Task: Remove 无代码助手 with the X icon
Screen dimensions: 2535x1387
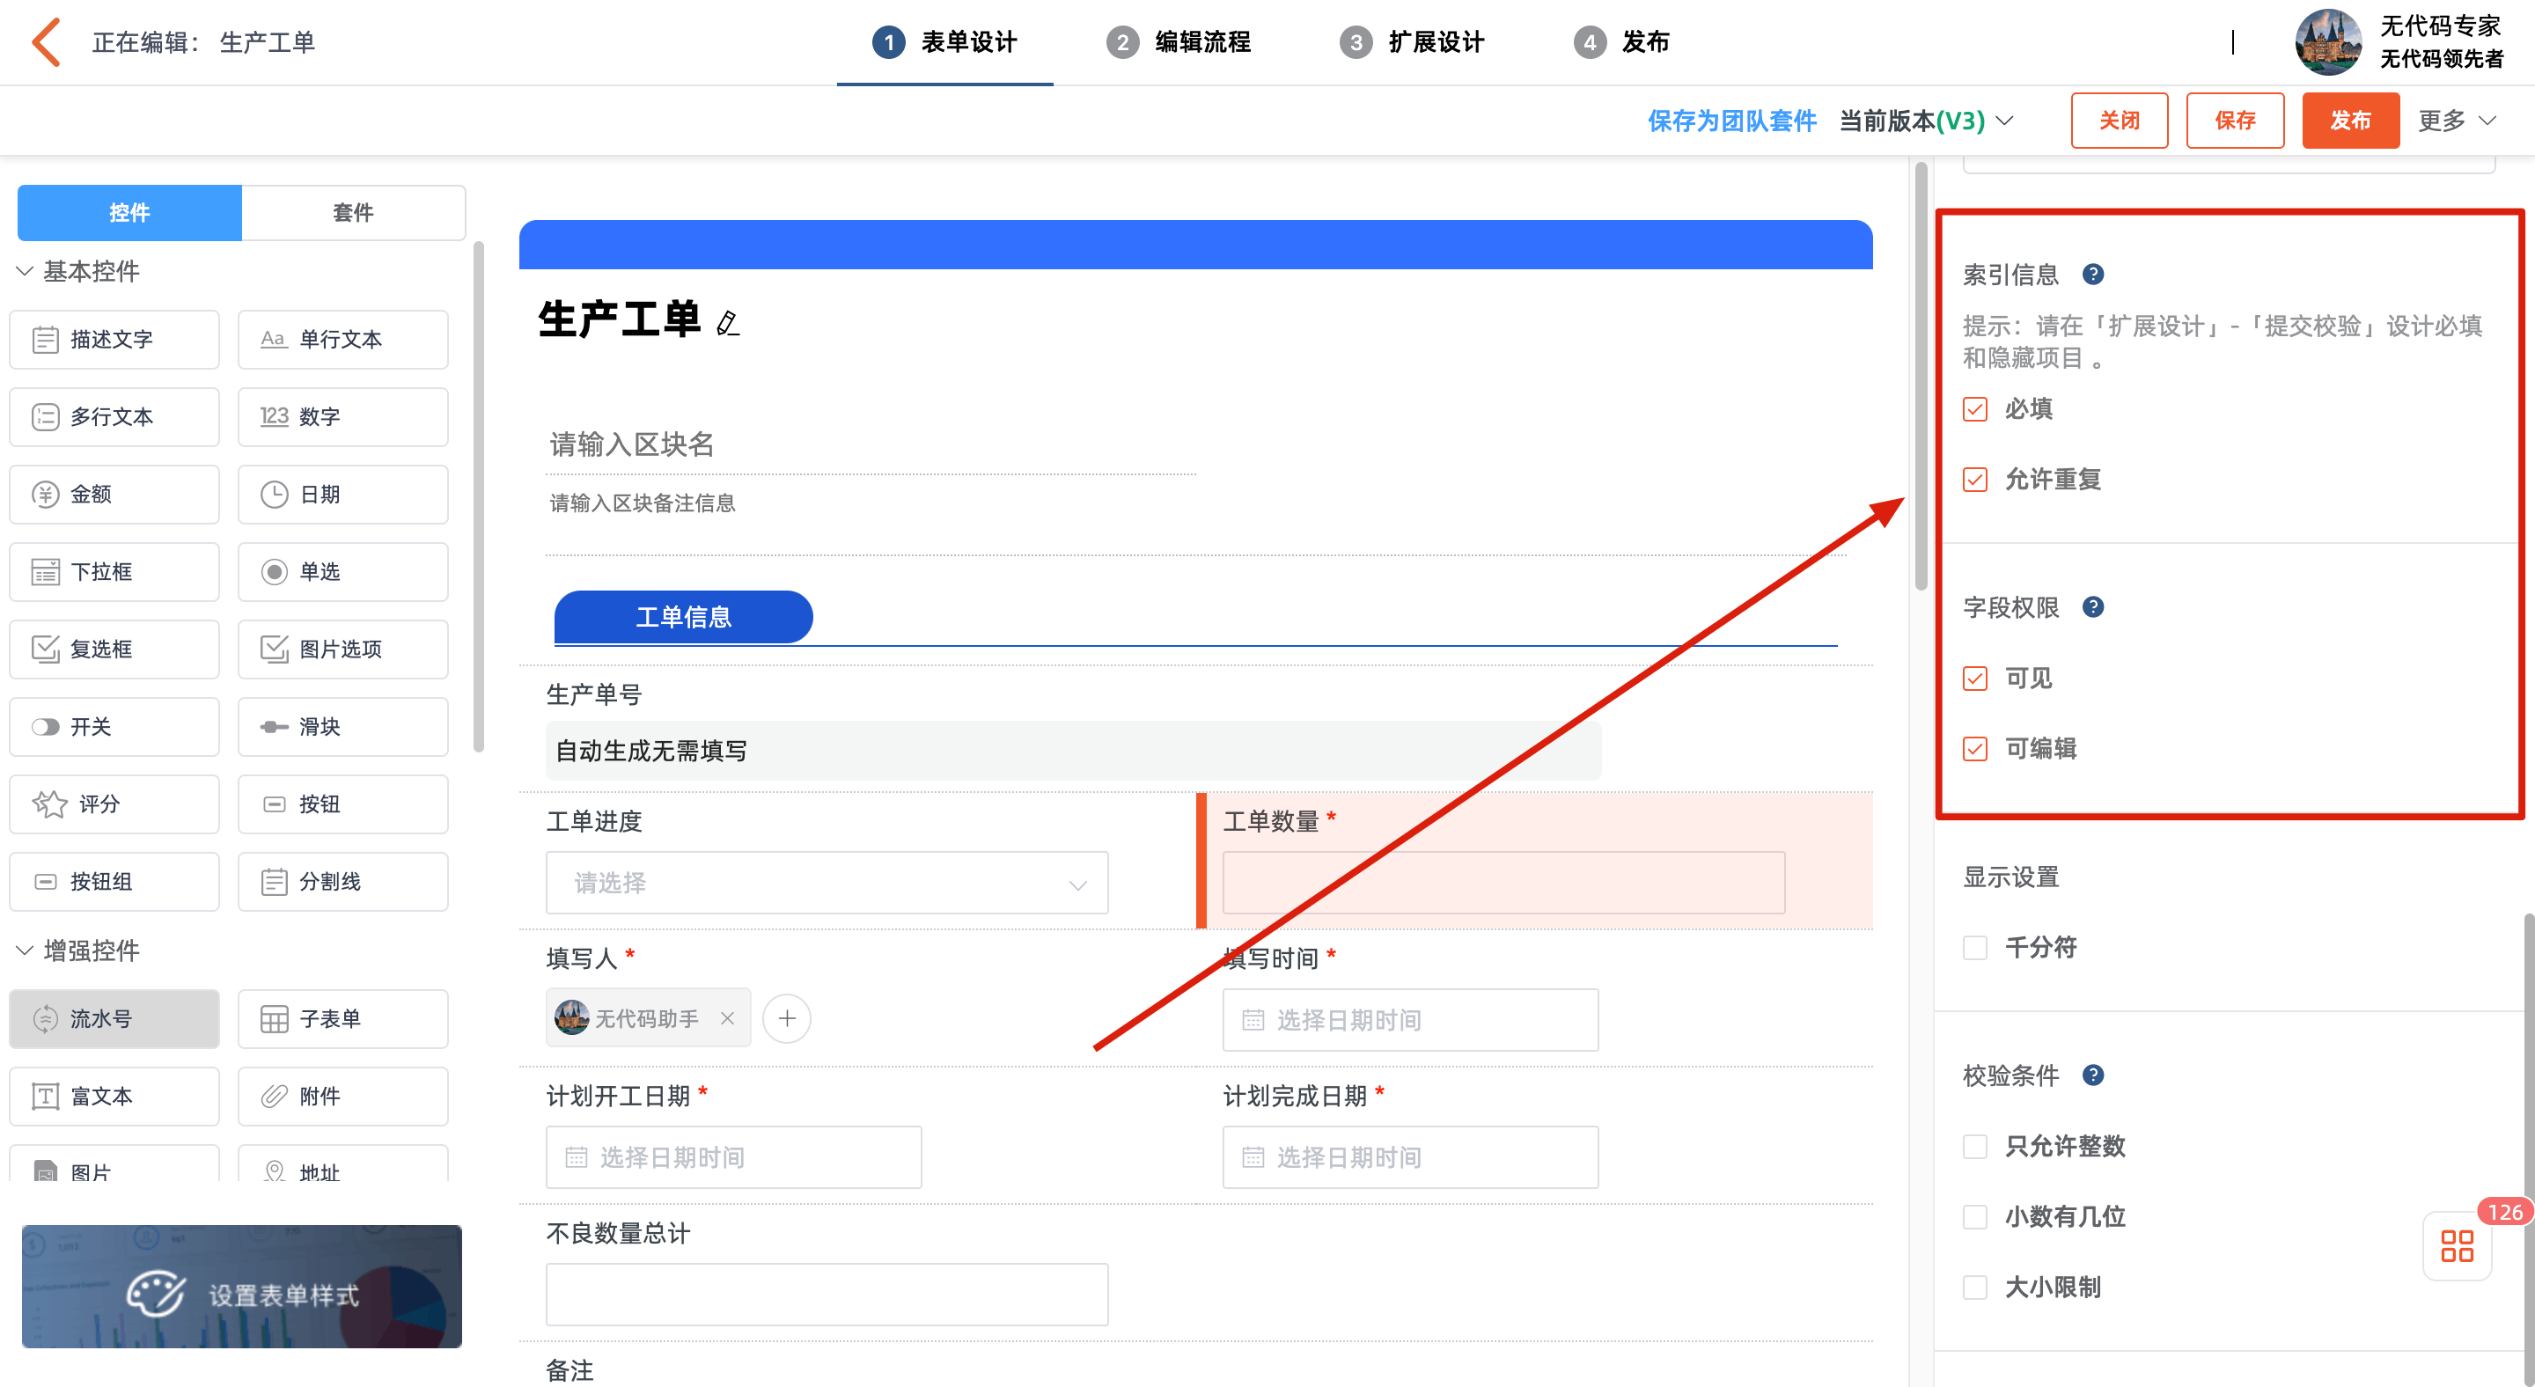Action: click(727, 1018)
